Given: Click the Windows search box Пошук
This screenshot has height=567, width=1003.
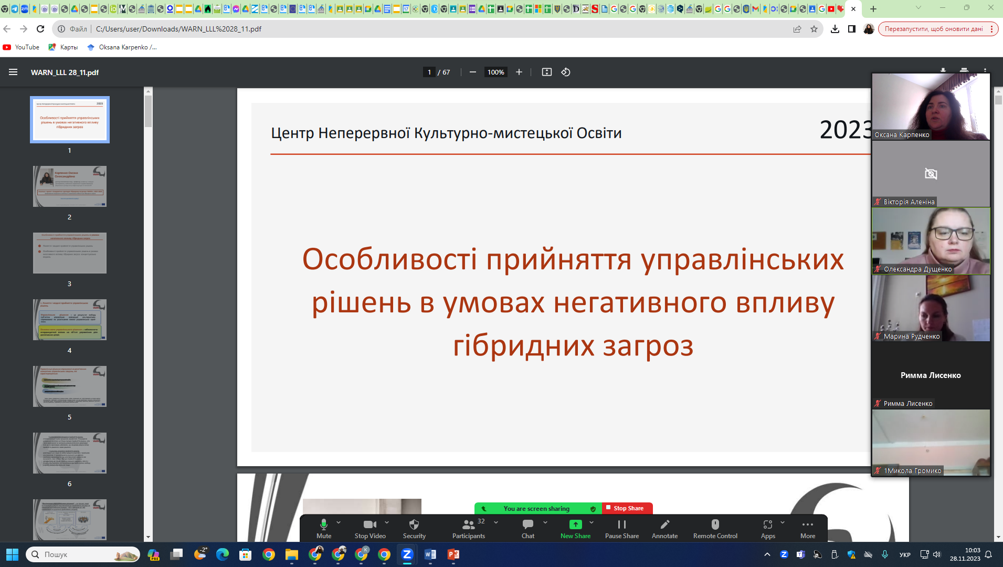Looking at the screenshot, I should coord(83,554).
